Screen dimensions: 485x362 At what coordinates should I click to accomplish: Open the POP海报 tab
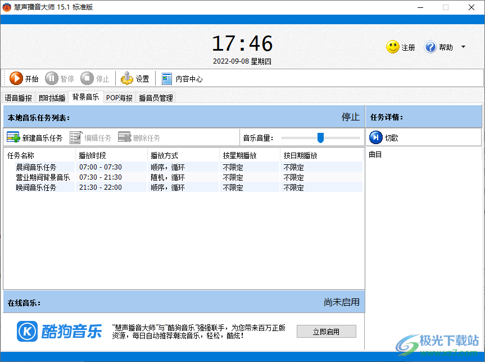click(119, 97)
